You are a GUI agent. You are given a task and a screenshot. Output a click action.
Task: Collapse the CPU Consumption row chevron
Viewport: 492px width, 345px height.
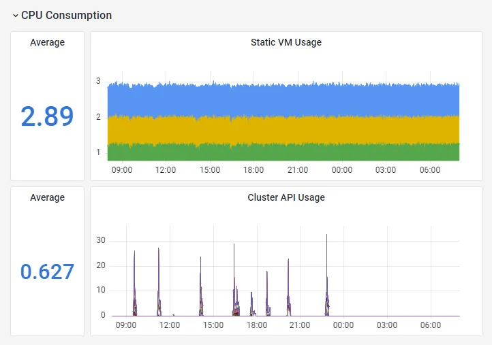pos(16,16)
